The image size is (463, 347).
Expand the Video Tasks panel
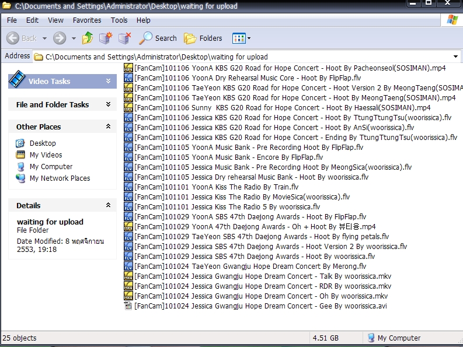(109, 81)
